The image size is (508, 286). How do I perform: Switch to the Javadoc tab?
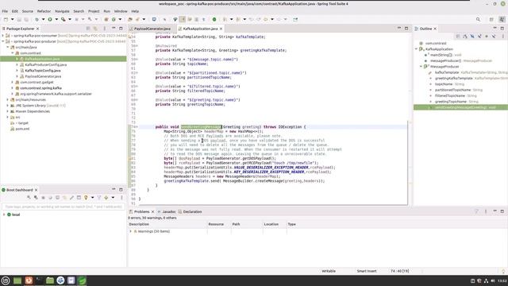pos(169,211)
